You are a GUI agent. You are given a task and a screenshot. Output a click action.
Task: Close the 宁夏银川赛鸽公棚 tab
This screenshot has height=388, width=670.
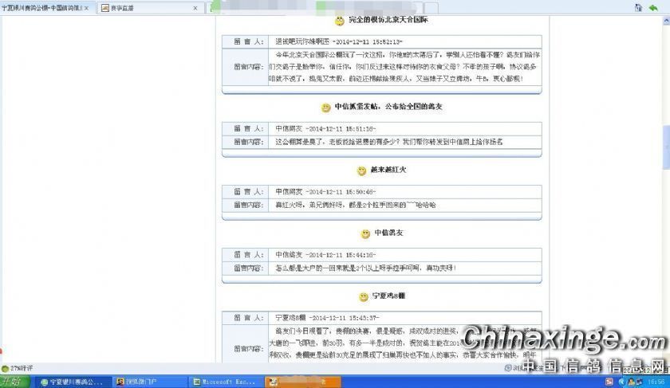click(88, 8)
